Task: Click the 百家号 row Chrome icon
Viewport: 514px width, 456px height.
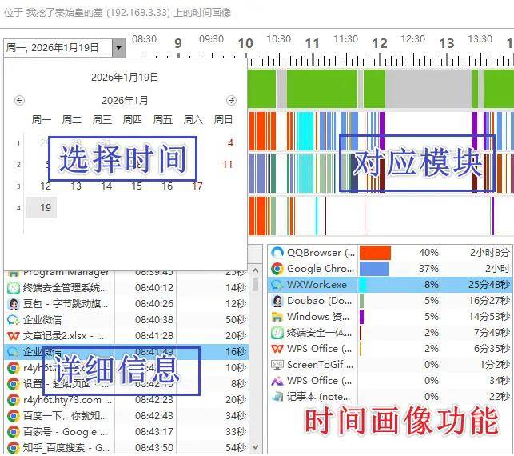Action: click(x=13, y=432)
